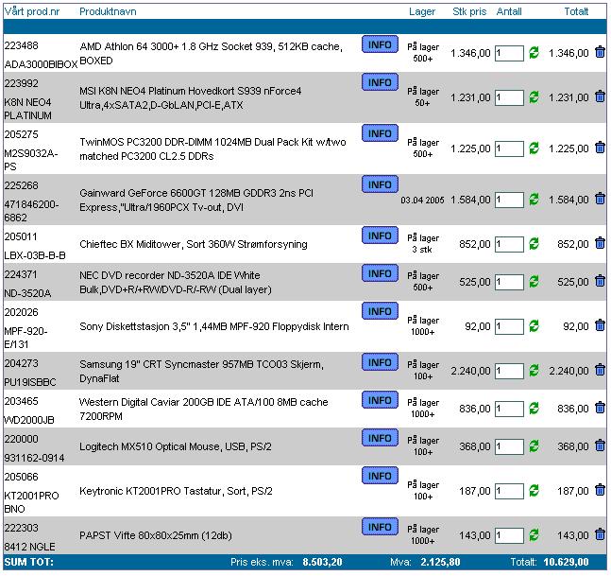This screenshot has width=611, height=576.
Task: Click the grand total 10.629,00
Action: [566, 562]
